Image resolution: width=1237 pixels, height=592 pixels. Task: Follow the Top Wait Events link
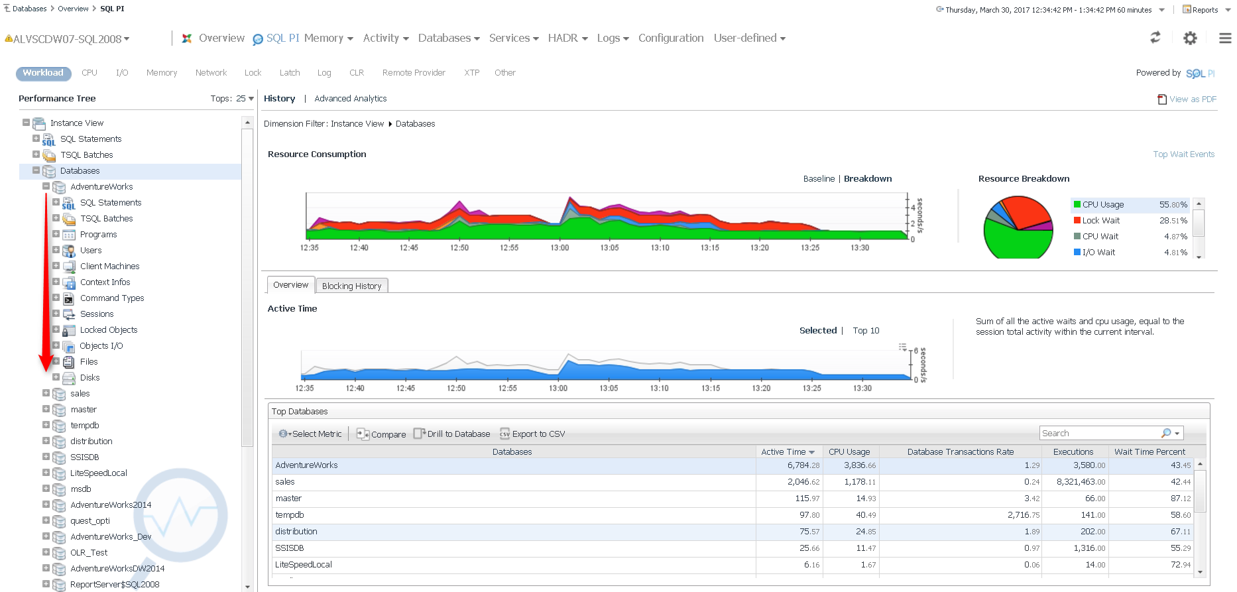pos(1183,154)
